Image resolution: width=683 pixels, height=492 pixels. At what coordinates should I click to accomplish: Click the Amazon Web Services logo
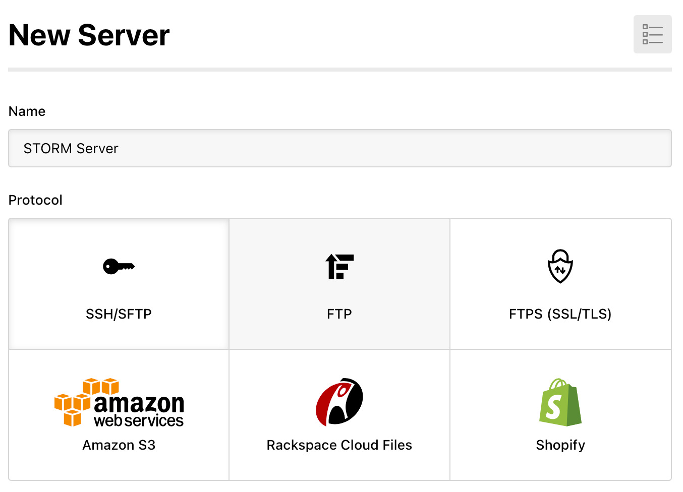click(119, 403)
